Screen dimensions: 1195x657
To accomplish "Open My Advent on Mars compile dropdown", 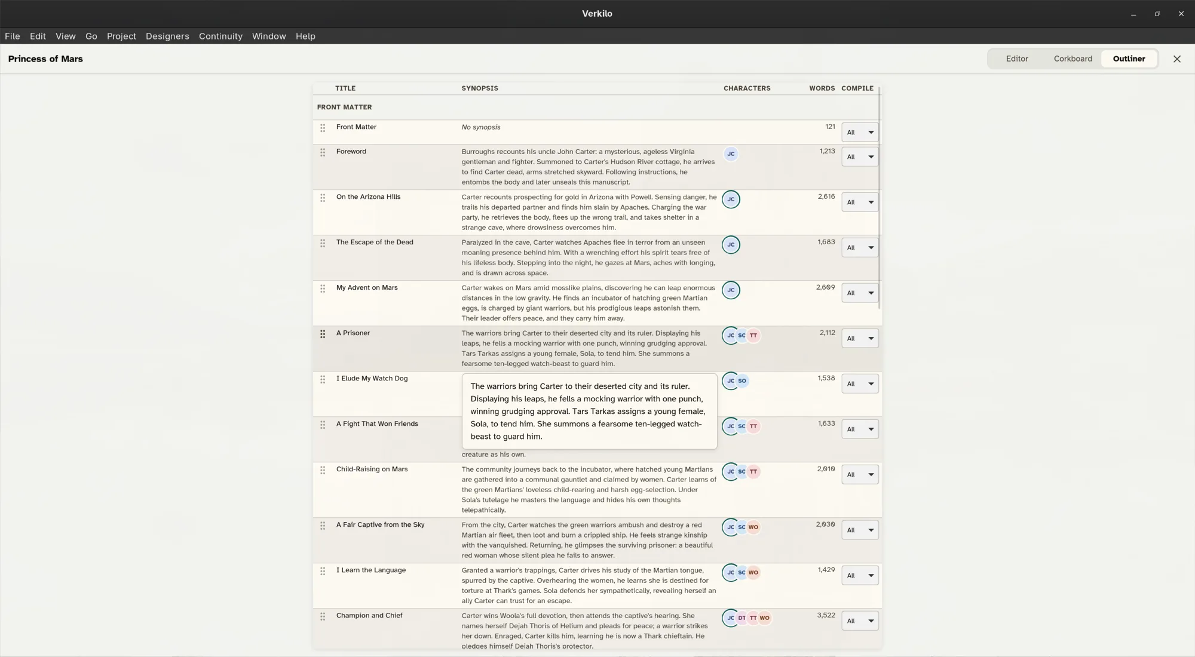I will (x=860, y=293).
